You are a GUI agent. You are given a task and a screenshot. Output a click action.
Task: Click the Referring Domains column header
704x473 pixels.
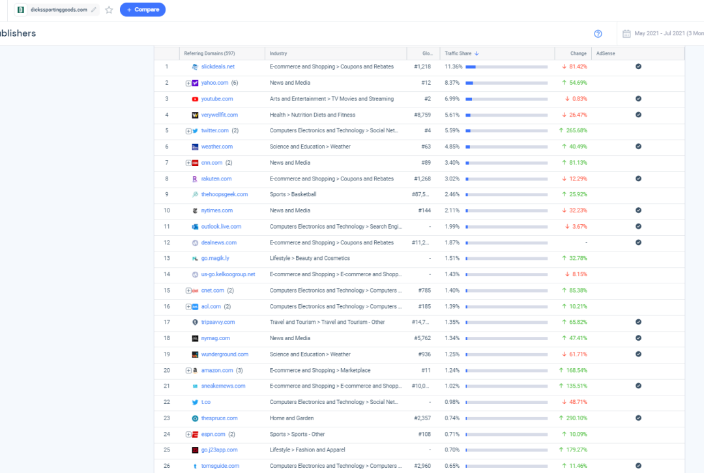pos(209,53)
